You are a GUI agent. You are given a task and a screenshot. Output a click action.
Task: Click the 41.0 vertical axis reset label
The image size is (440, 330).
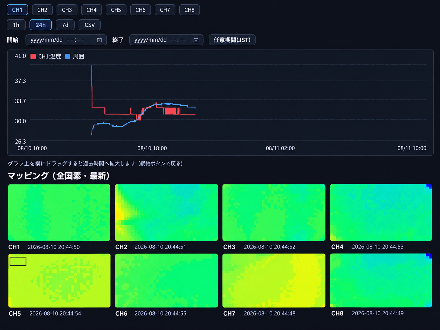click(x=20, y=56)
